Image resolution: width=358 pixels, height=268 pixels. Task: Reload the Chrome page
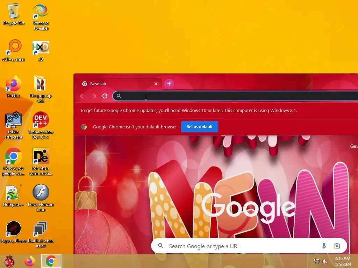click(x=105, y=96)
